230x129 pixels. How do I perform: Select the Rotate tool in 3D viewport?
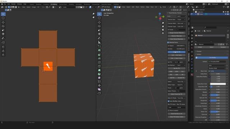tap(99, 26)
